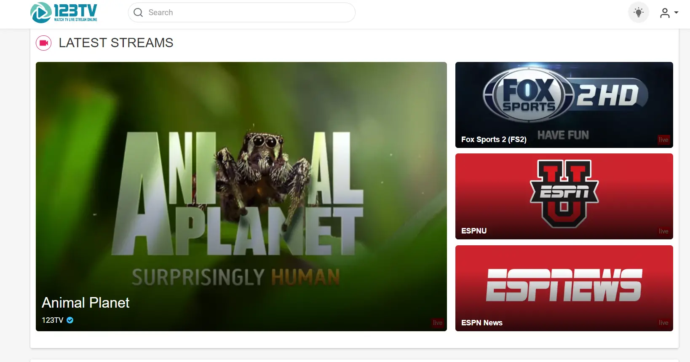Image resolution: width=690 pixels, height=362 pixels.
Task: Click the ESPNU title link
Action: pyautogui.click(x=474, y=231)
